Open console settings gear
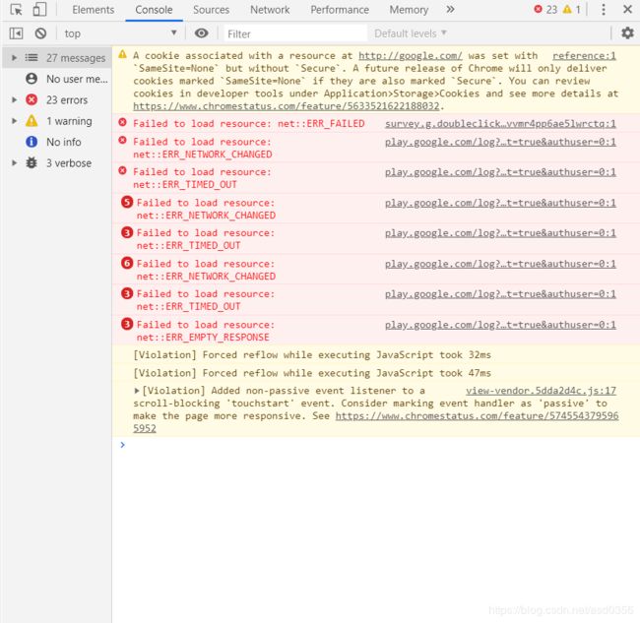The image size is (640, 623). [627, 33]
